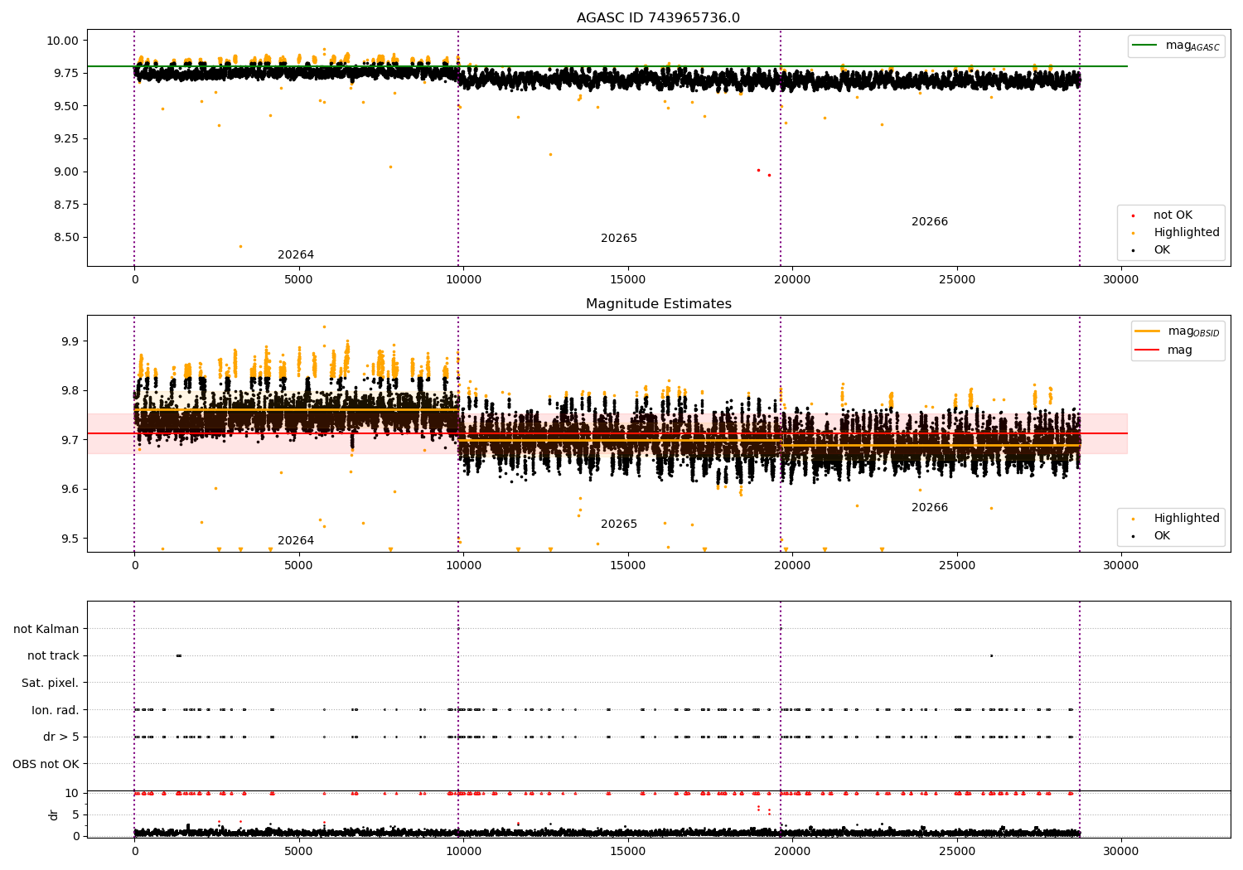Click obsid label '20265' in Magnitude Estimates plot
Viewport: 1243px width, 870px height.
(x=619, y=524)
